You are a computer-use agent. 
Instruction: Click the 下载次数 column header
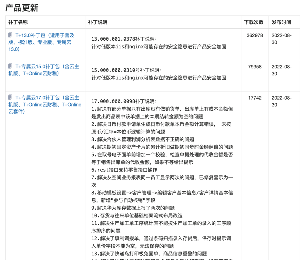click(254, 22)
